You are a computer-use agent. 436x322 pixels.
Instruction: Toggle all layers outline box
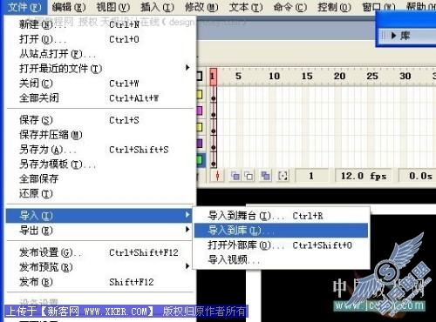pos(200,77)
